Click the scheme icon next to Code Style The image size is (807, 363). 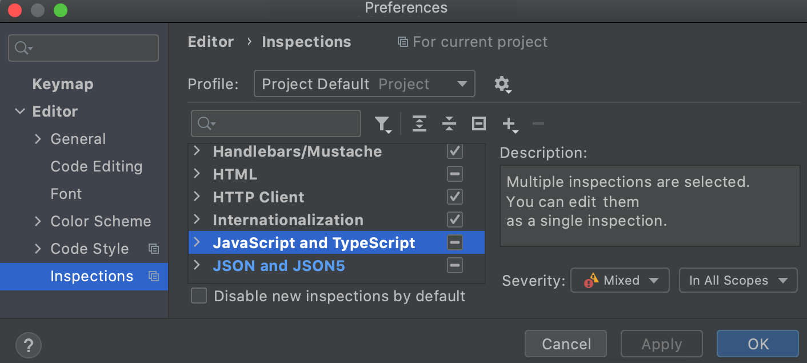tap(153, 249)
